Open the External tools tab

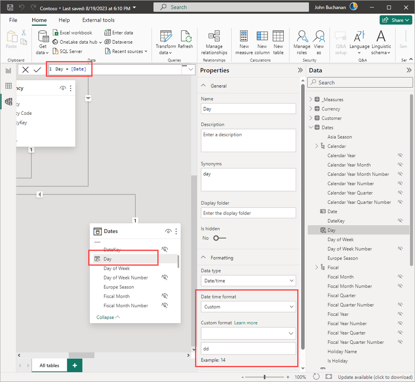pos(98,20)
